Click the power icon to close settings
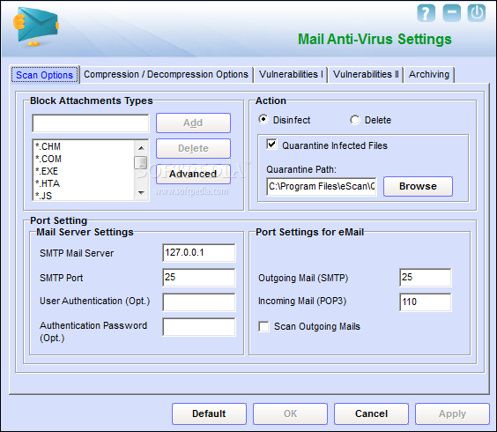 [477, 13]
